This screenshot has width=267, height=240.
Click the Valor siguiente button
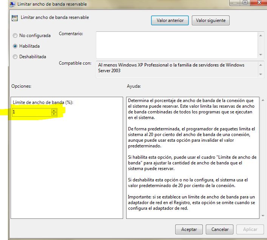(211, 20)
